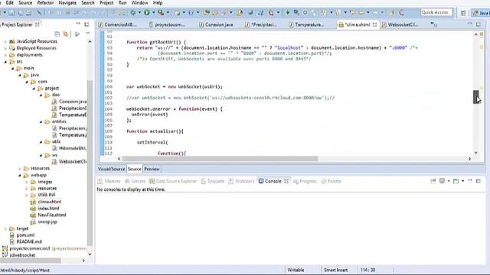Minimize the editor area
Screen dimensions: 490x275
tap(469, 24)
